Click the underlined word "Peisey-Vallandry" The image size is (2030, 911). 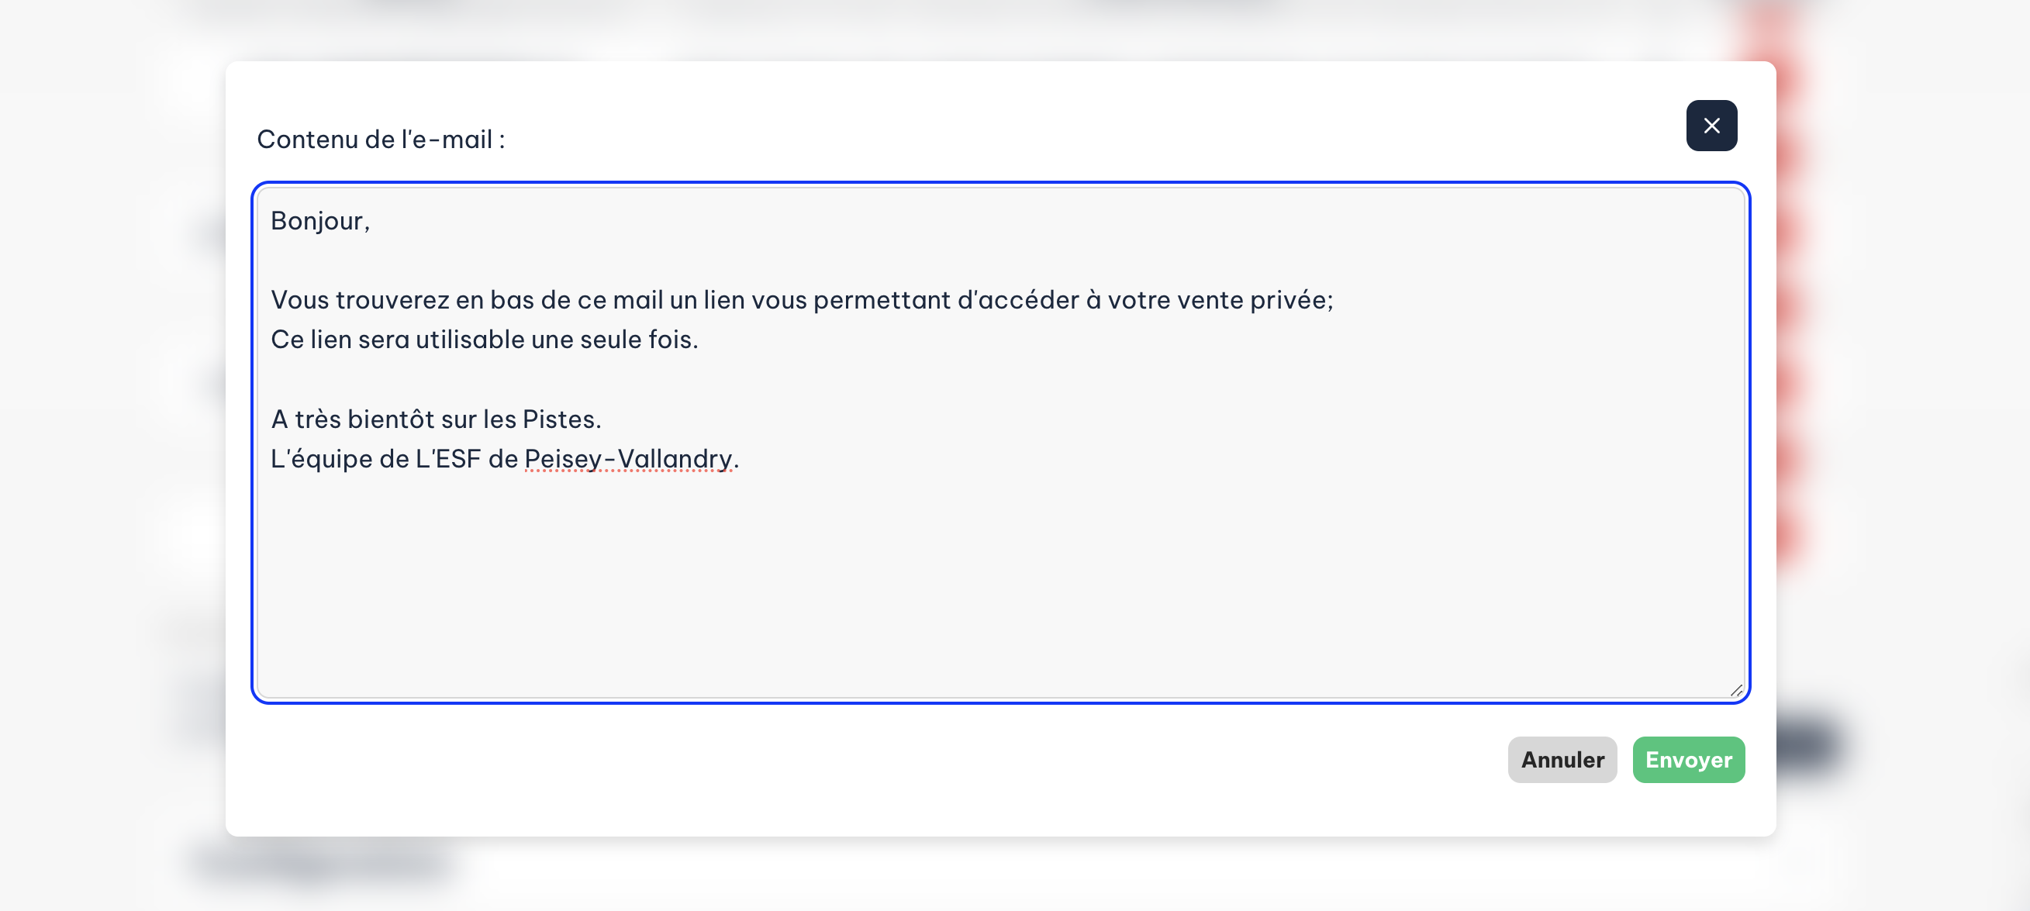pos(628,459)
